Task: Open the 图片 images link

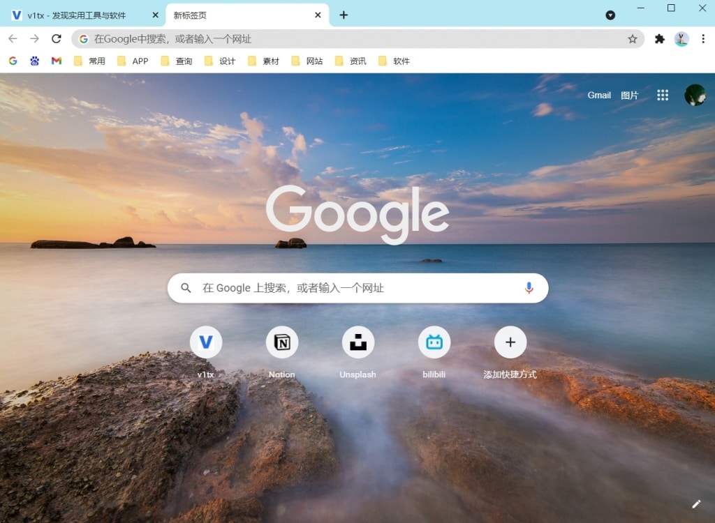Action: [629, 96]
